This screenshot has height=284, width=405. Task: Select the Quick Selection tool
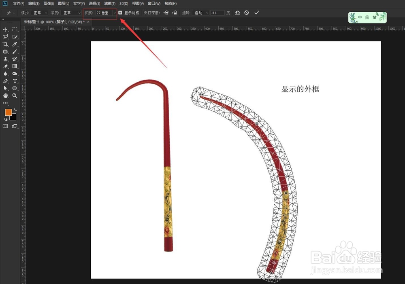(15, 37)
